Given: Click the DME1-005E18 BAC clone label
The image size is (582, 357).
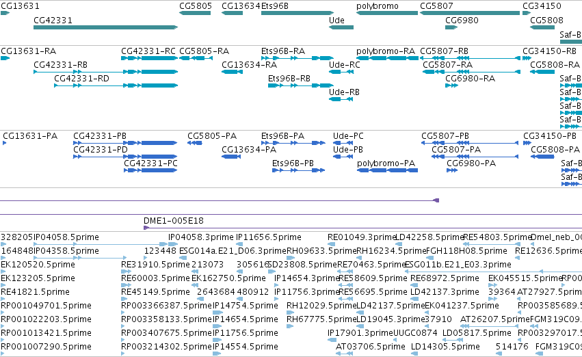Looking at the screenshot, I should click(x=174, y=221).
